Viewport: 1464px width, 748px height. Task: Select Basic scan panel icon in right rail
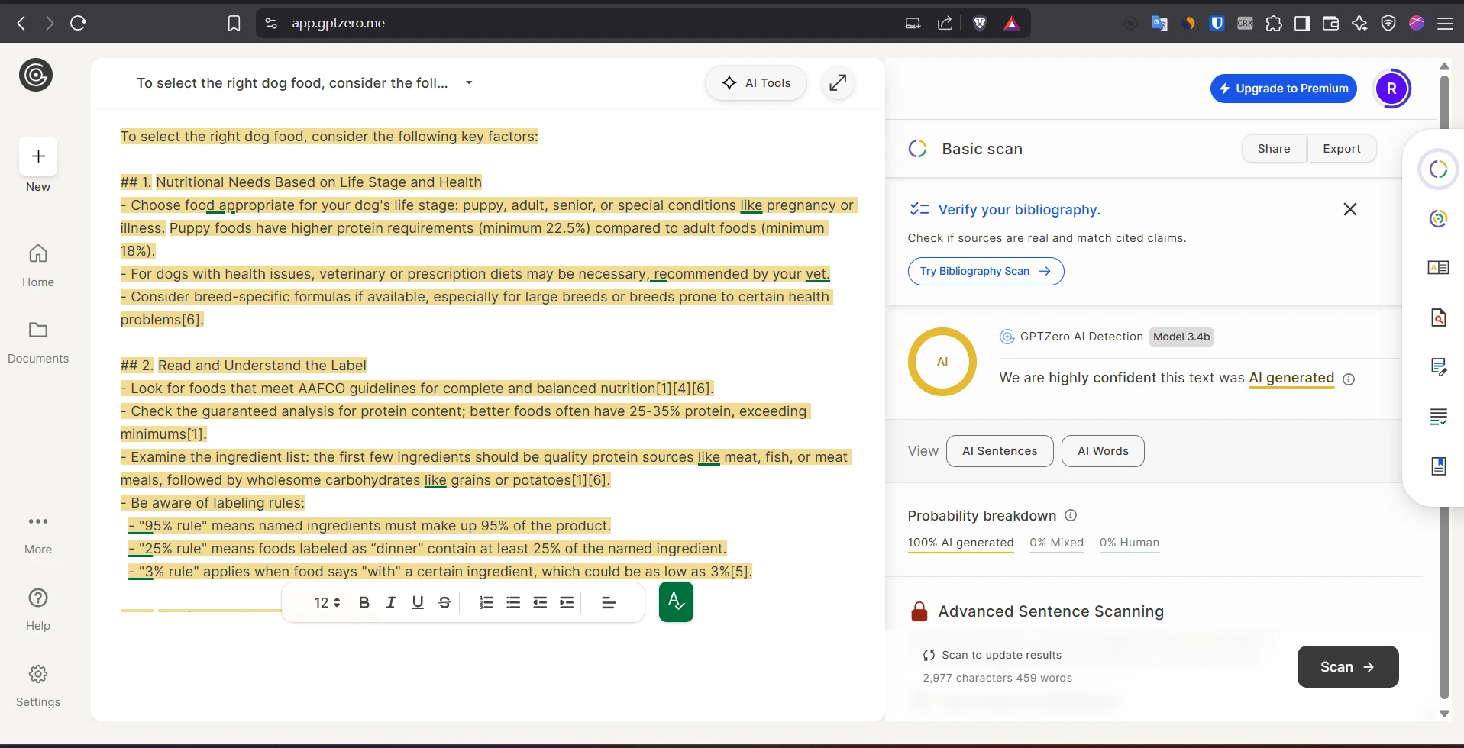(x=1439, y=169)
